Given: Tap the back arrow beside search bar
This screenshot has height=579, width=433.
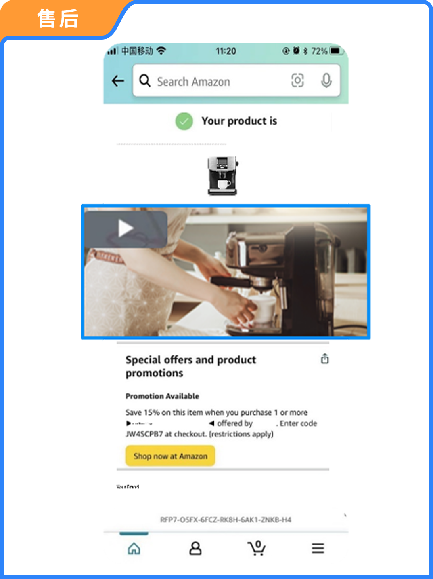Looking at the screenshot, I should 118,81.
